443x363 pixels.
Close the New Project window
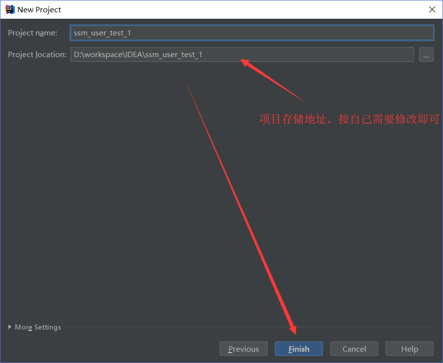tap(432, 9)
